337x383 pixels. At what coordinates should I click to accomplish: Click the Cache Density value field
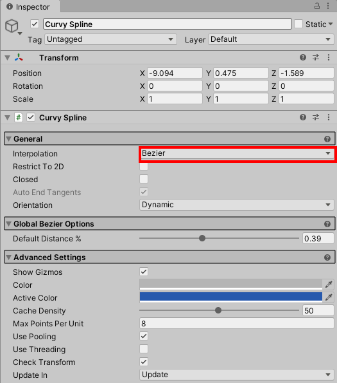(x=318, y=310)
